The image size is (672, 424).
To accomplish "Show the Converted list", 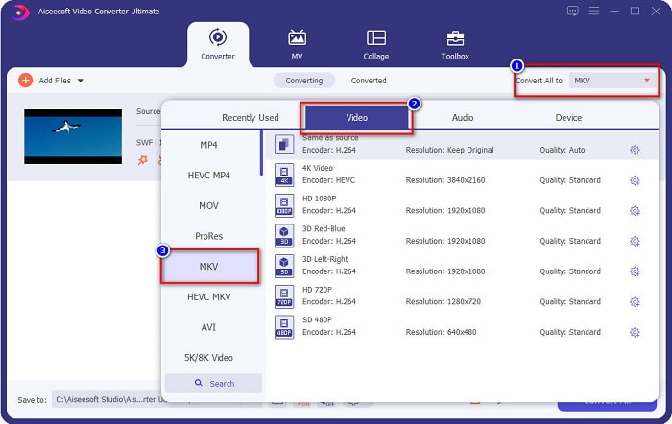I will click(369, 81).
